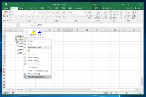Switch to the Insert ribbon tab
The image size is (146, 97).
[21, 8]
